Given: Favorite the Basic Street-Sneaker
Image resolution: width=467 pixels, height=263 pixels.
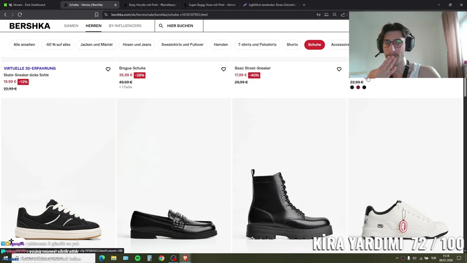Looking at the screenshot, I should point(339,69).
